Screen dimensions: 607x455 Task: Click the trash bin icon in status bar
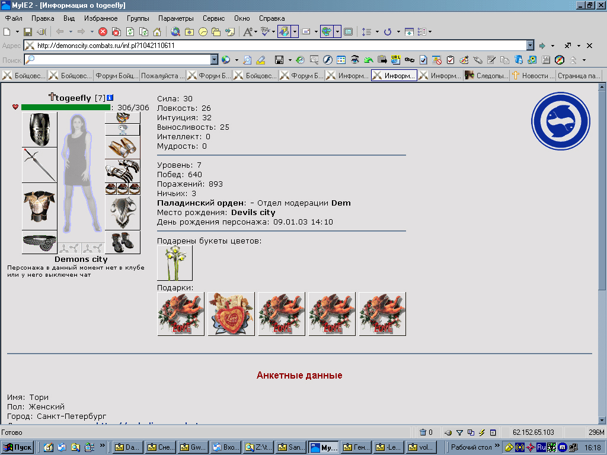[423, 432]
